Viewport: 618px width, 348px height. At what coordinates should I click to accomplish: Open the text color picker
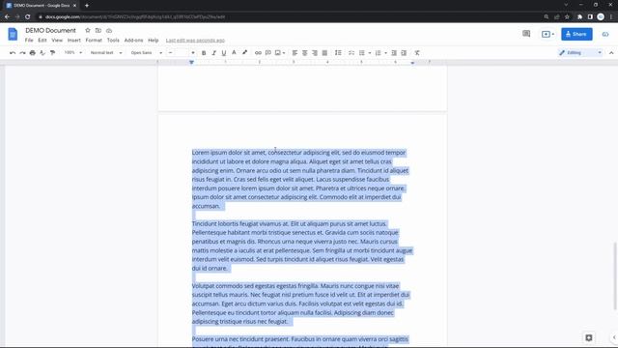[234, 53]
